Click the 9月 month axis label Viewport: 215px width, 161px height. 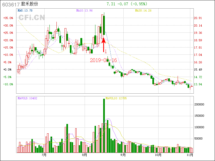[123, 155]
